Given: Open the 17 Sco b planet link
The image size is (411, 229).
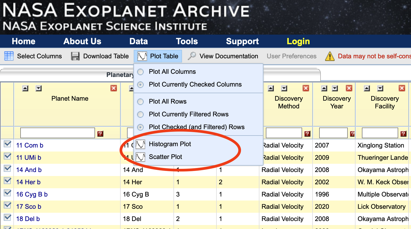Looking at the screenshot, I should tap(29, 207).
